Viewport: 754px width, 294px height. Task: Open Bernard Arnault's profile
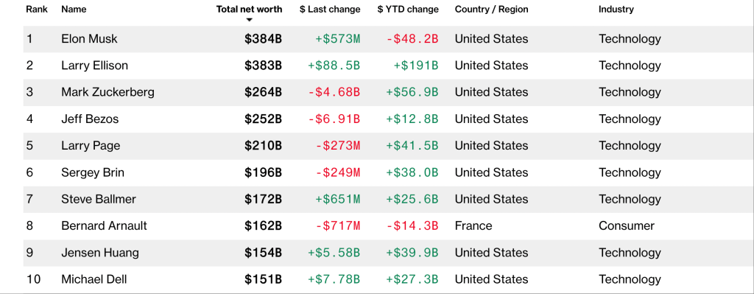(105, 225)
